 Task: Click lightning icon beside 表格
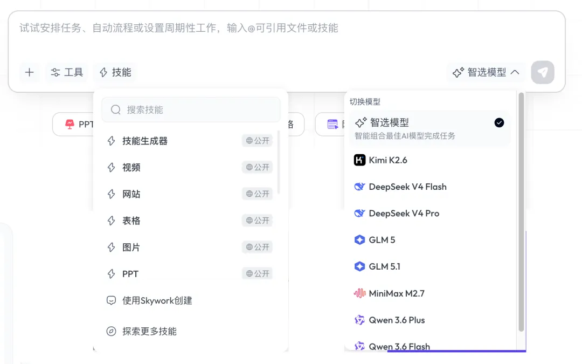[x=112, y=221]
